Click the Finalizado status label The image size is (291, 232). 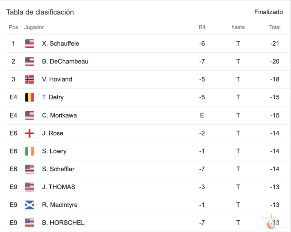coord(269,12)
